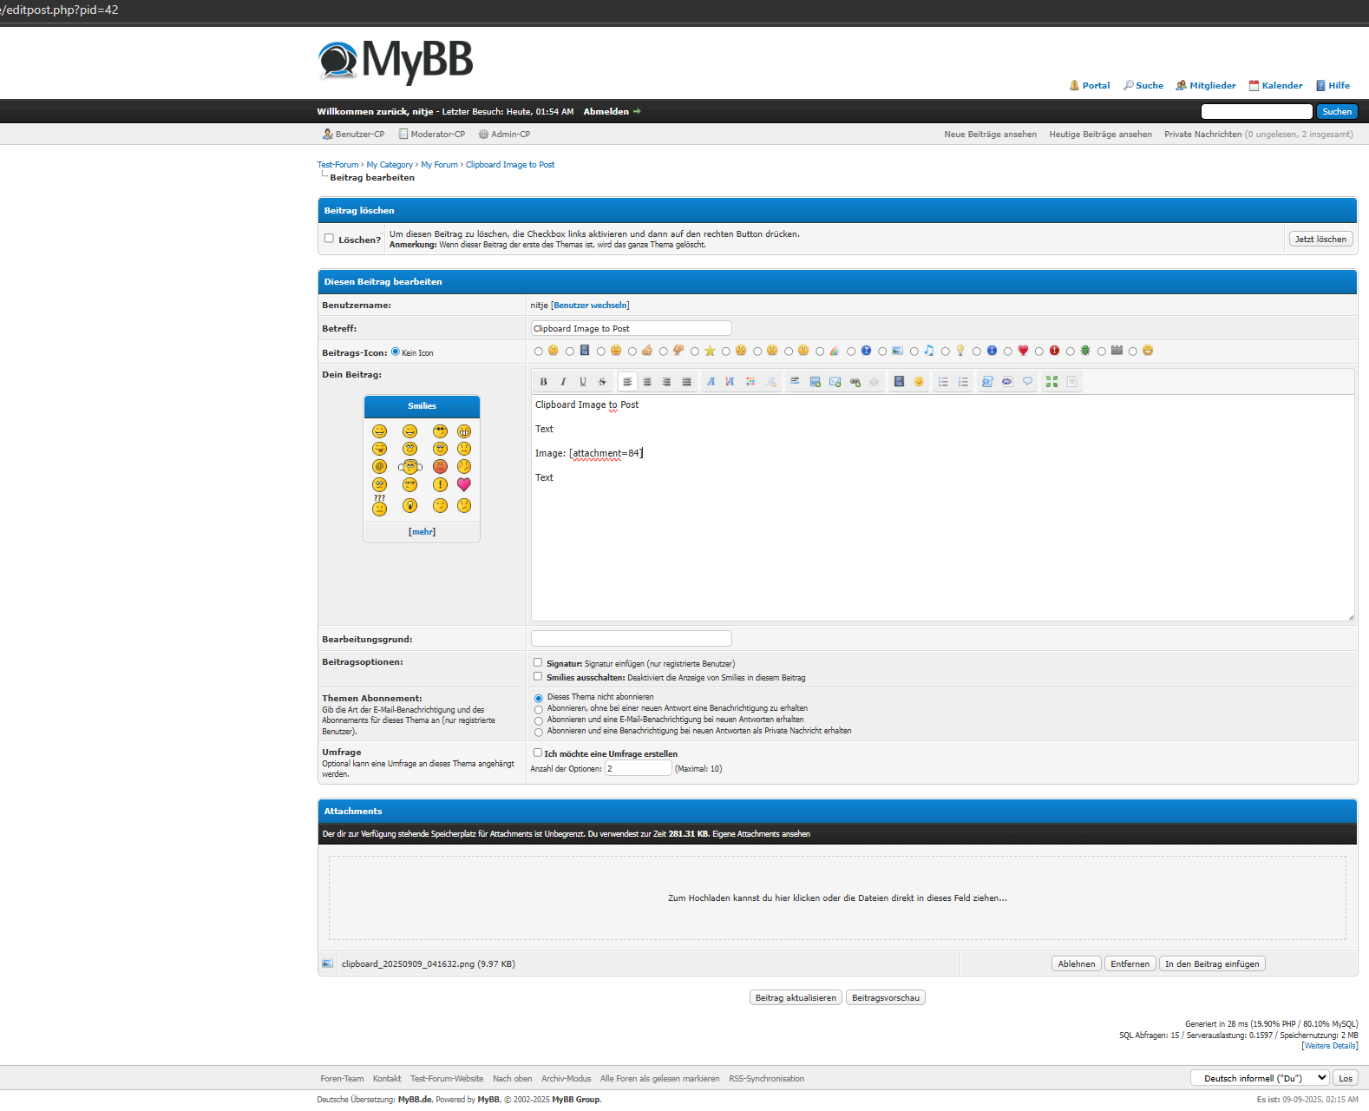The image size is (1369, 1111).
Task: Click the 'Beitrag aktualisieren' button
Action: coord(796,997)
